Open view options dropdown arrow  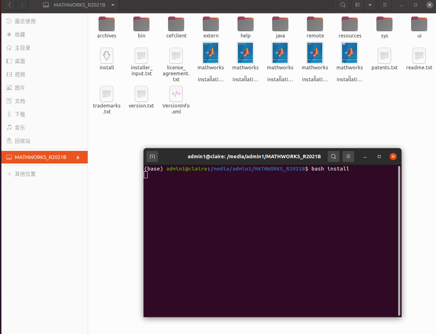click(370, 5)
